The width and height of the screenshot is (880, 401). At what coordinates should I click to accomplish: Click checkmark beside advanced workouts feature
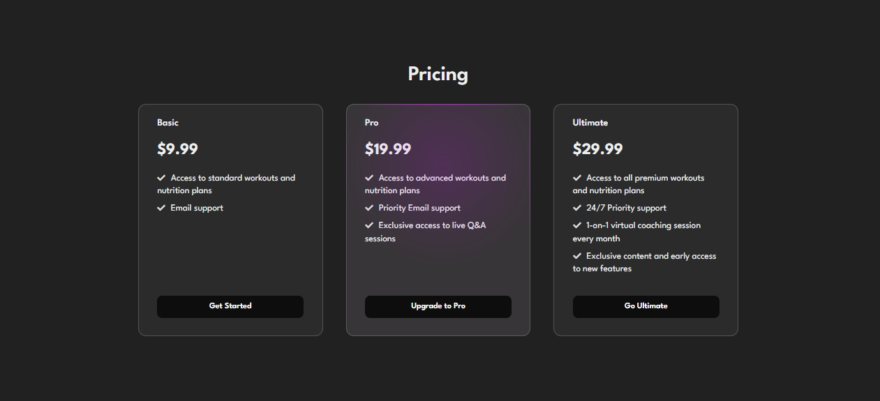click(369, 178)
